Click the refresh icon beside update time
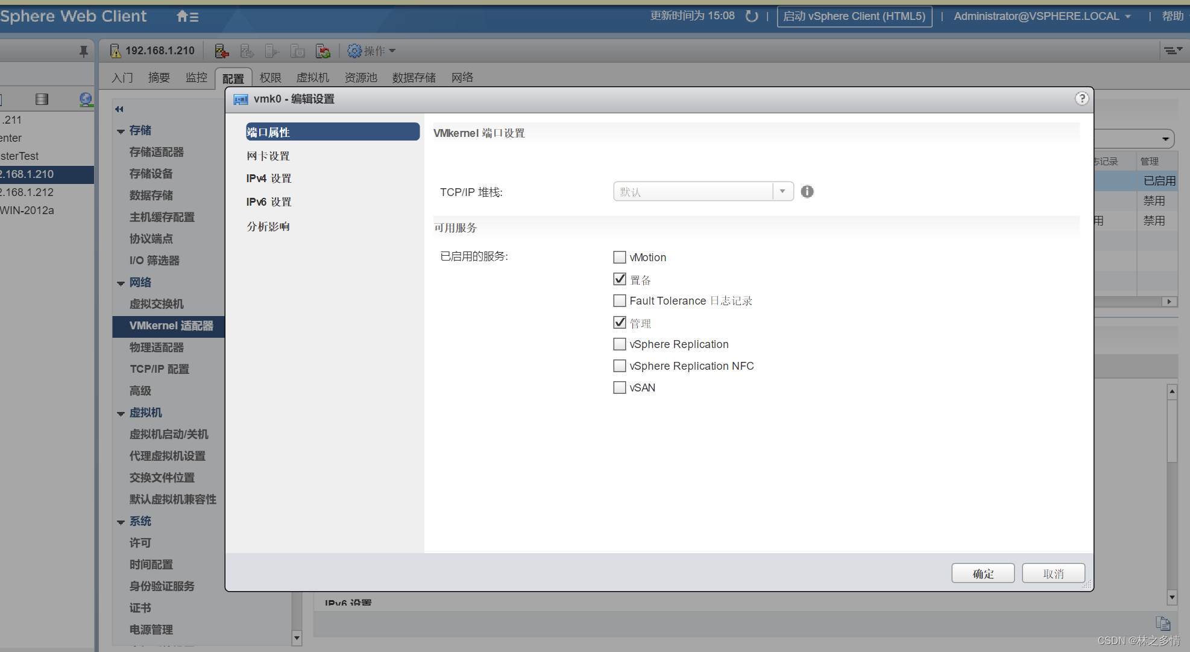This screenshot has height=652, width=1190. 751,16
